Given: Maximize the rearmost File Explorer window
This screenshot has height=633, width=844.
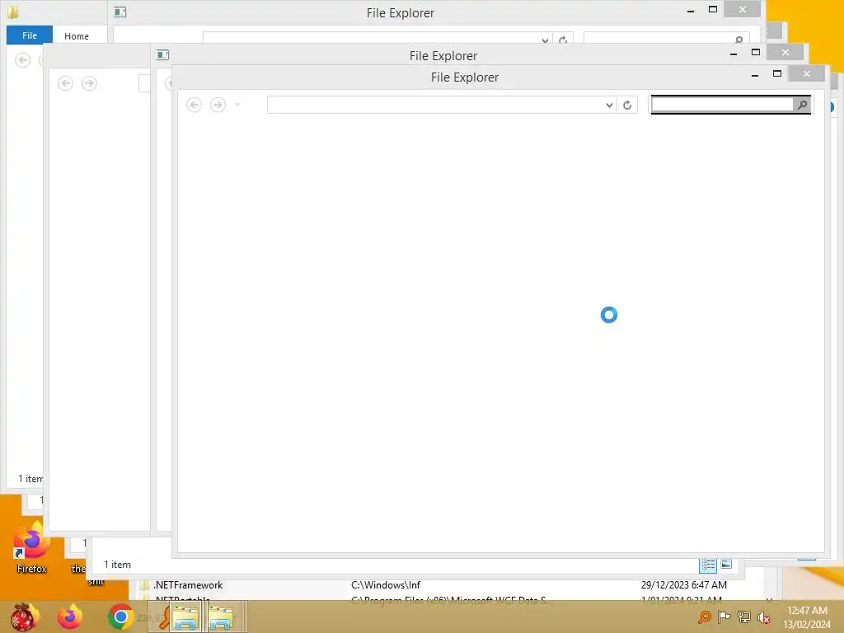Looking at the screenshot, I should [713, 9].
